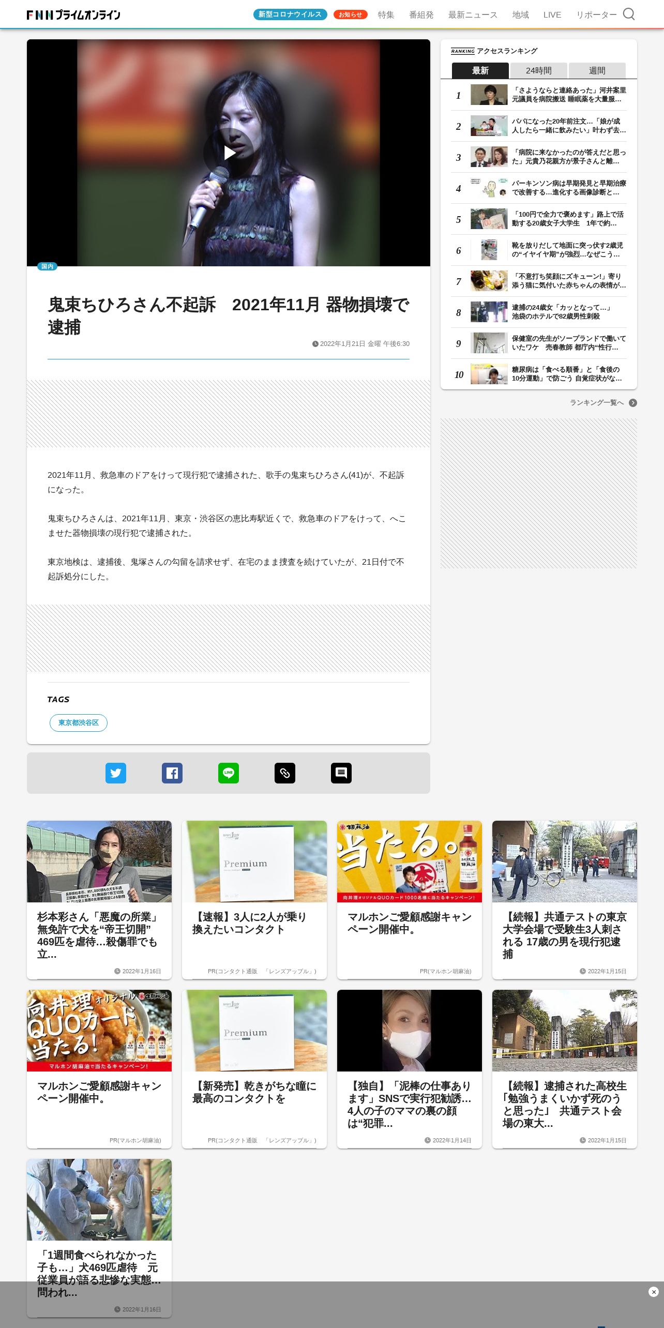
Task: Click ranking 10 thumbnail image
Action: 489,374
